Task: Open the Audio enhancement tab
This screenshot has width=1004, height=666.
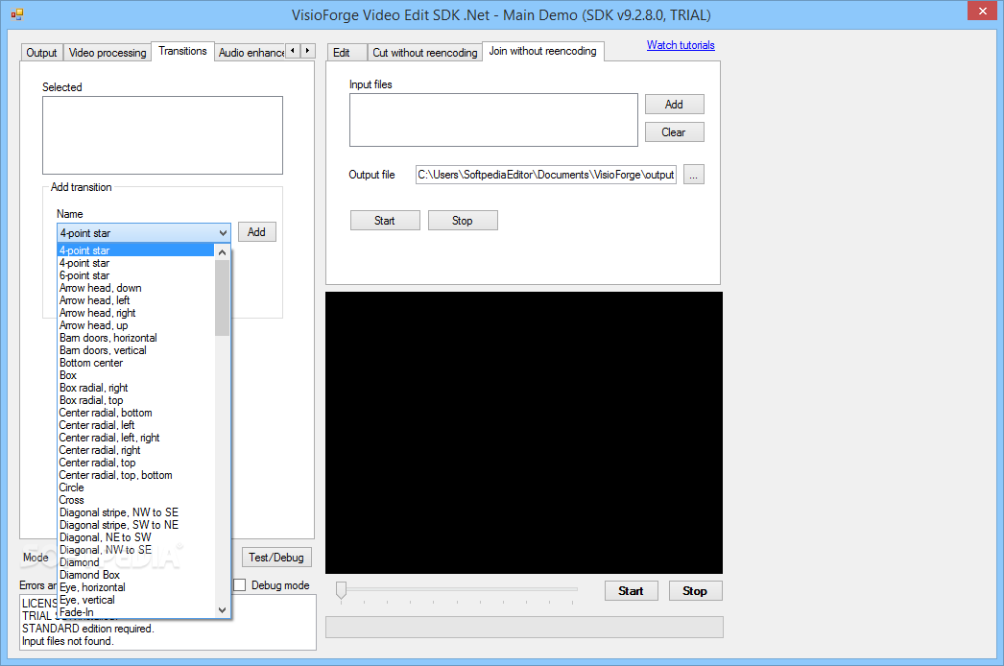Action: click(x=250, y=53)
